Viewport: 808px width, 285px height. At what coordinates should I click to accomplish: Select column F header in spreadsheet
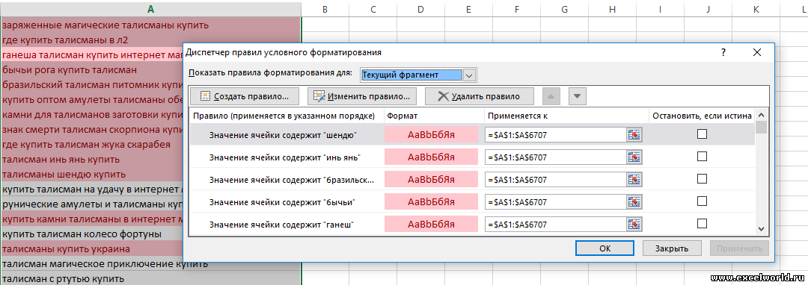516,9
